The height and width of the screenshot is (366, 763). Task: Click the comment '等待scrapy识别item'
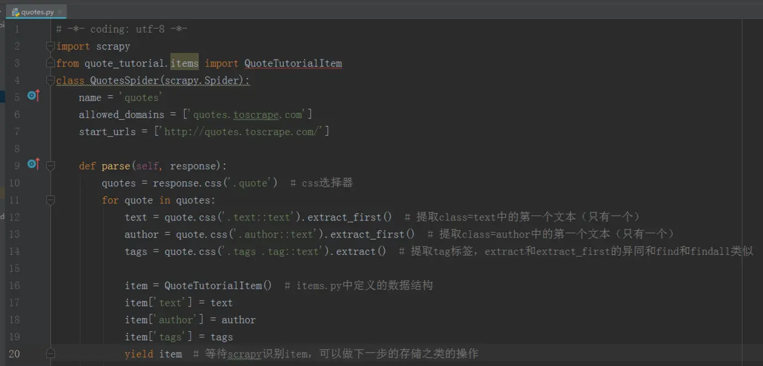coord(258,354)
